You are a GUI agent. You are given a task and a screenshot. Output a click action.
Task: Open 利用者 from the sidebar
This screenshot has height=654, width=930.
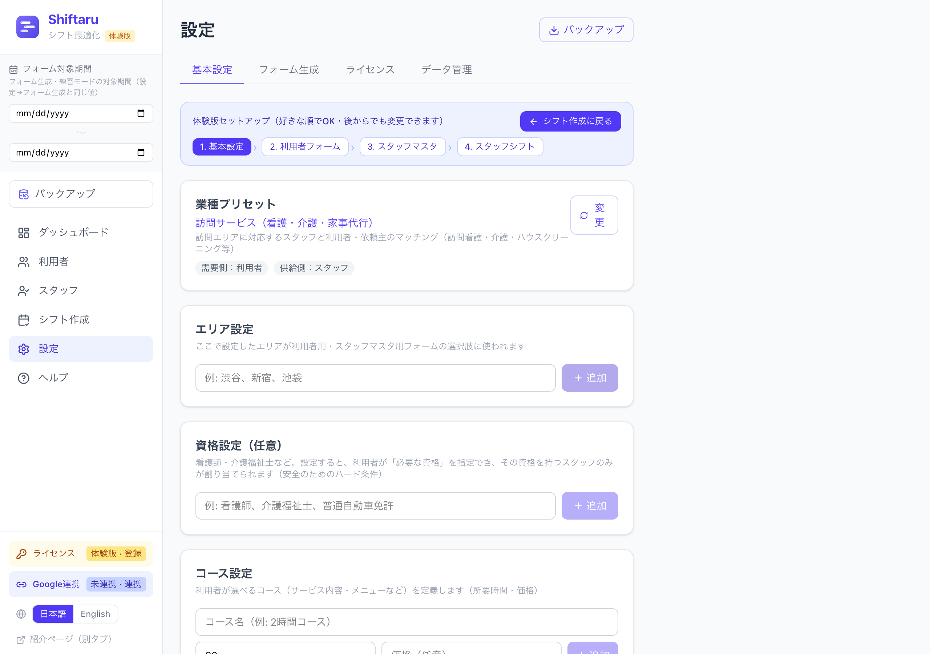[81, 262]
